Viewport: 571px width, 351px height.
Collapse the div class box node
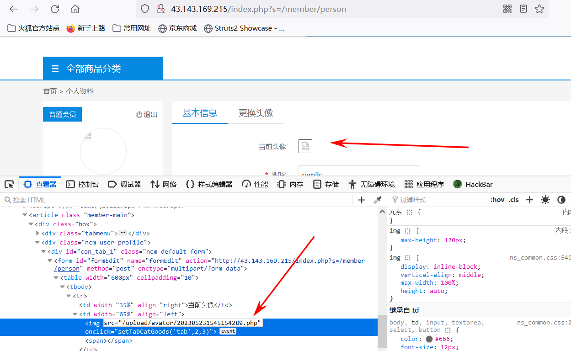pos(31,224)
